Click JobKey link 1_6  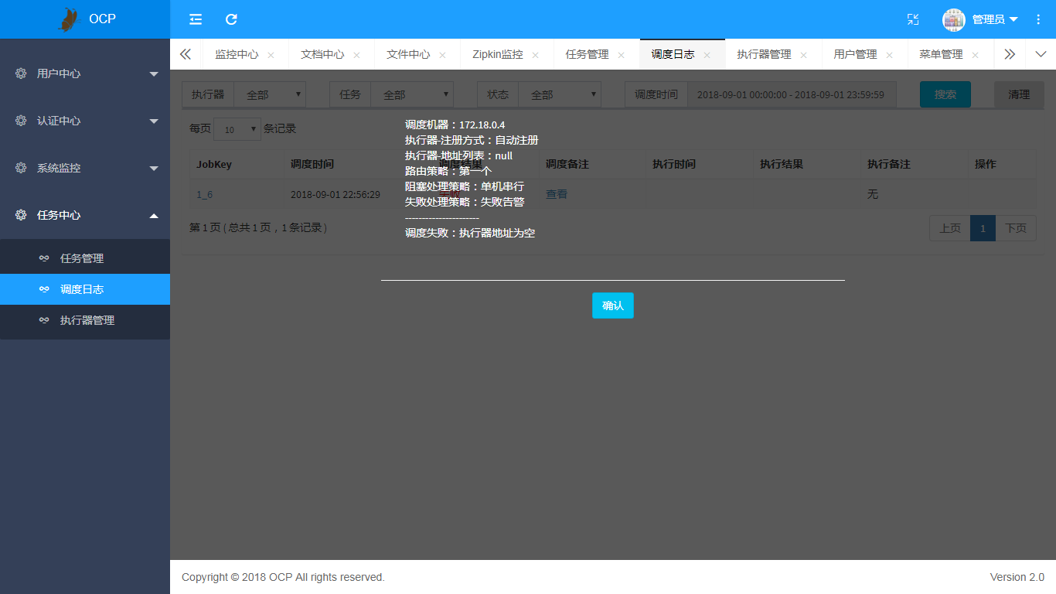(204, 194)
